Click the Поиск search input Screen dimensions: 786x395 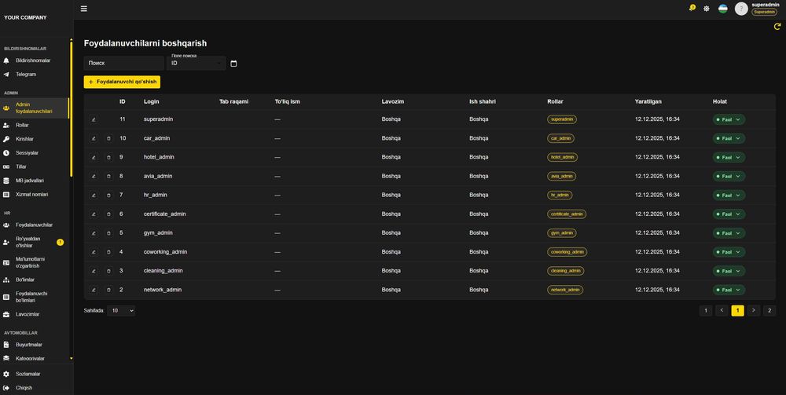coord(124,63)
